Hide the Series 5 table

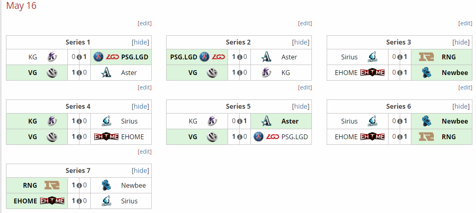(301, 106)
